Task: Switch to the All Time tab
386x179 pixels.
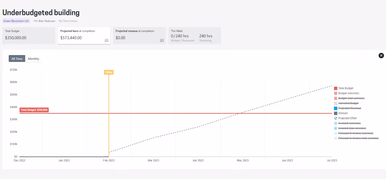Action: click(17, 59)
